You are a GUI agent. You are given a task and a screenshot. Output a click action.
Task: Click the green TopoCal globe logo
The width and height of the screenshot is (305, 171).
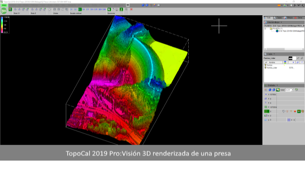3,11
